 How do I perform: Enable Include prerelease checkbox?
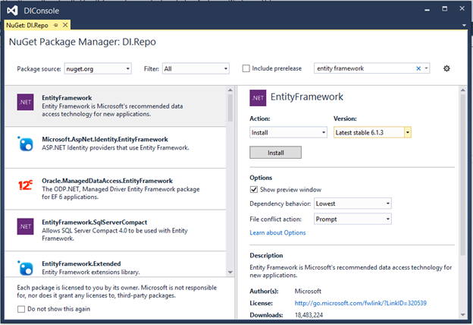tap(246, 68)
